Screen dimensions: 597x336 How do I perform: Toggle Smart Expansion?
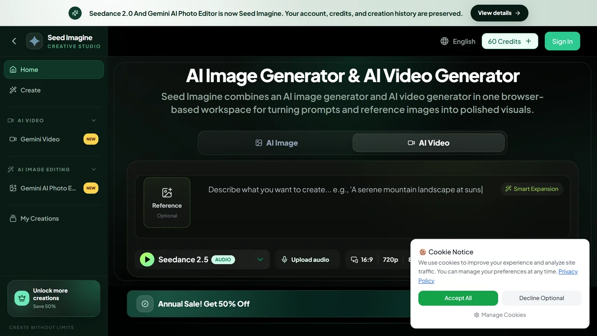[532, 189]
